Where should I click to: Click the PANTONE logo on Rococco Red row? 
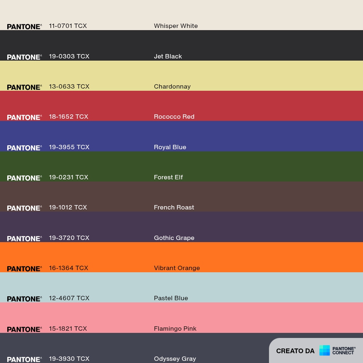tap(24, 117)
